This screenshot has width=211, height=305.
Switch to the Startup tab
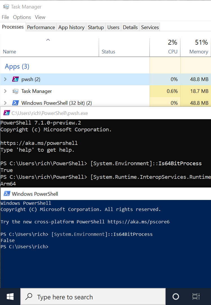[96, 27]
